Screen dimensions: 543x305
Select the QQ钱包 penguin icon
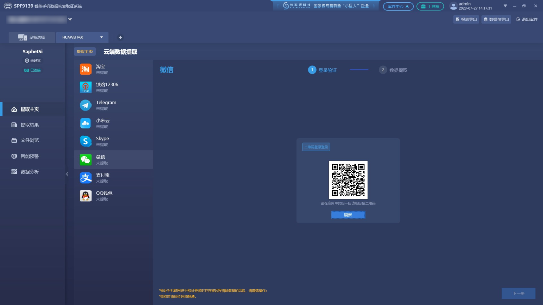pyautogui.click(x=85, y=196)
